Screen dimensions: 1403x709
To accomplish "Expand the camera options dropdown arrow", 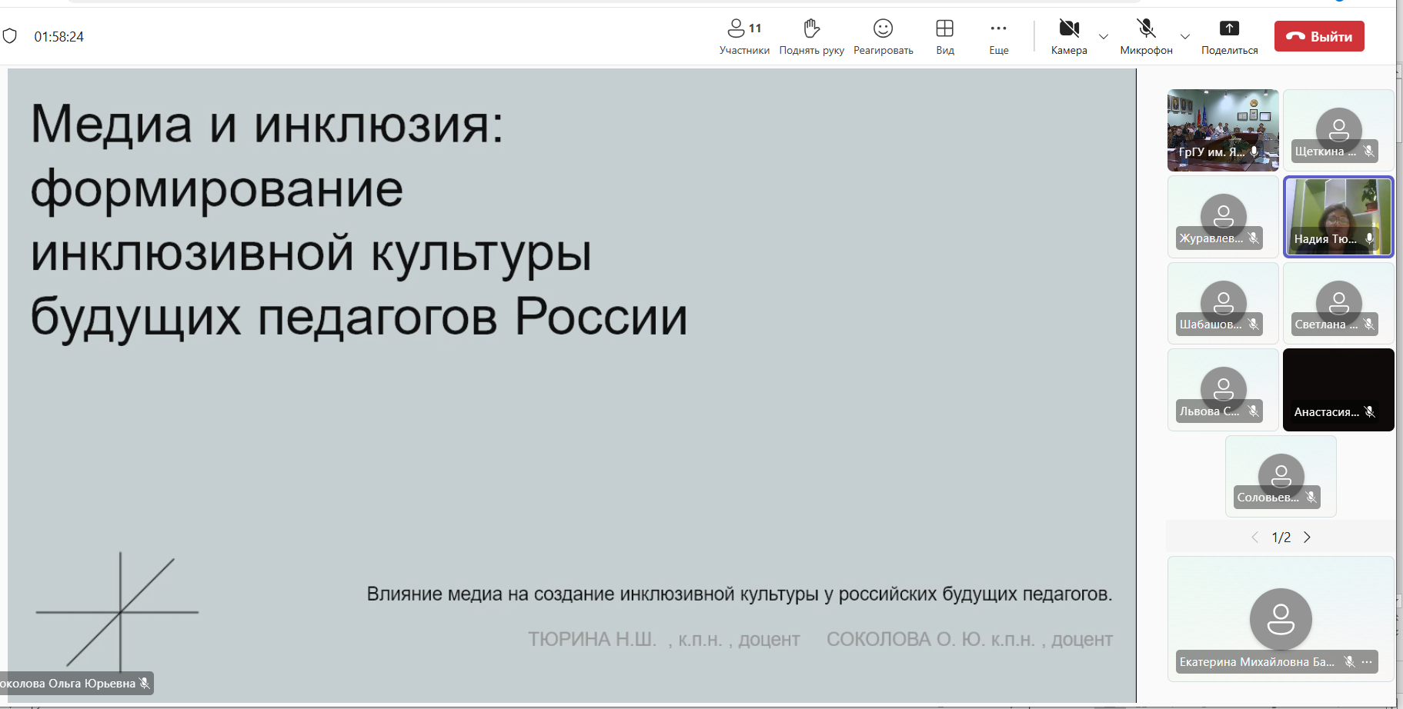I will [x=1104, y=37].
